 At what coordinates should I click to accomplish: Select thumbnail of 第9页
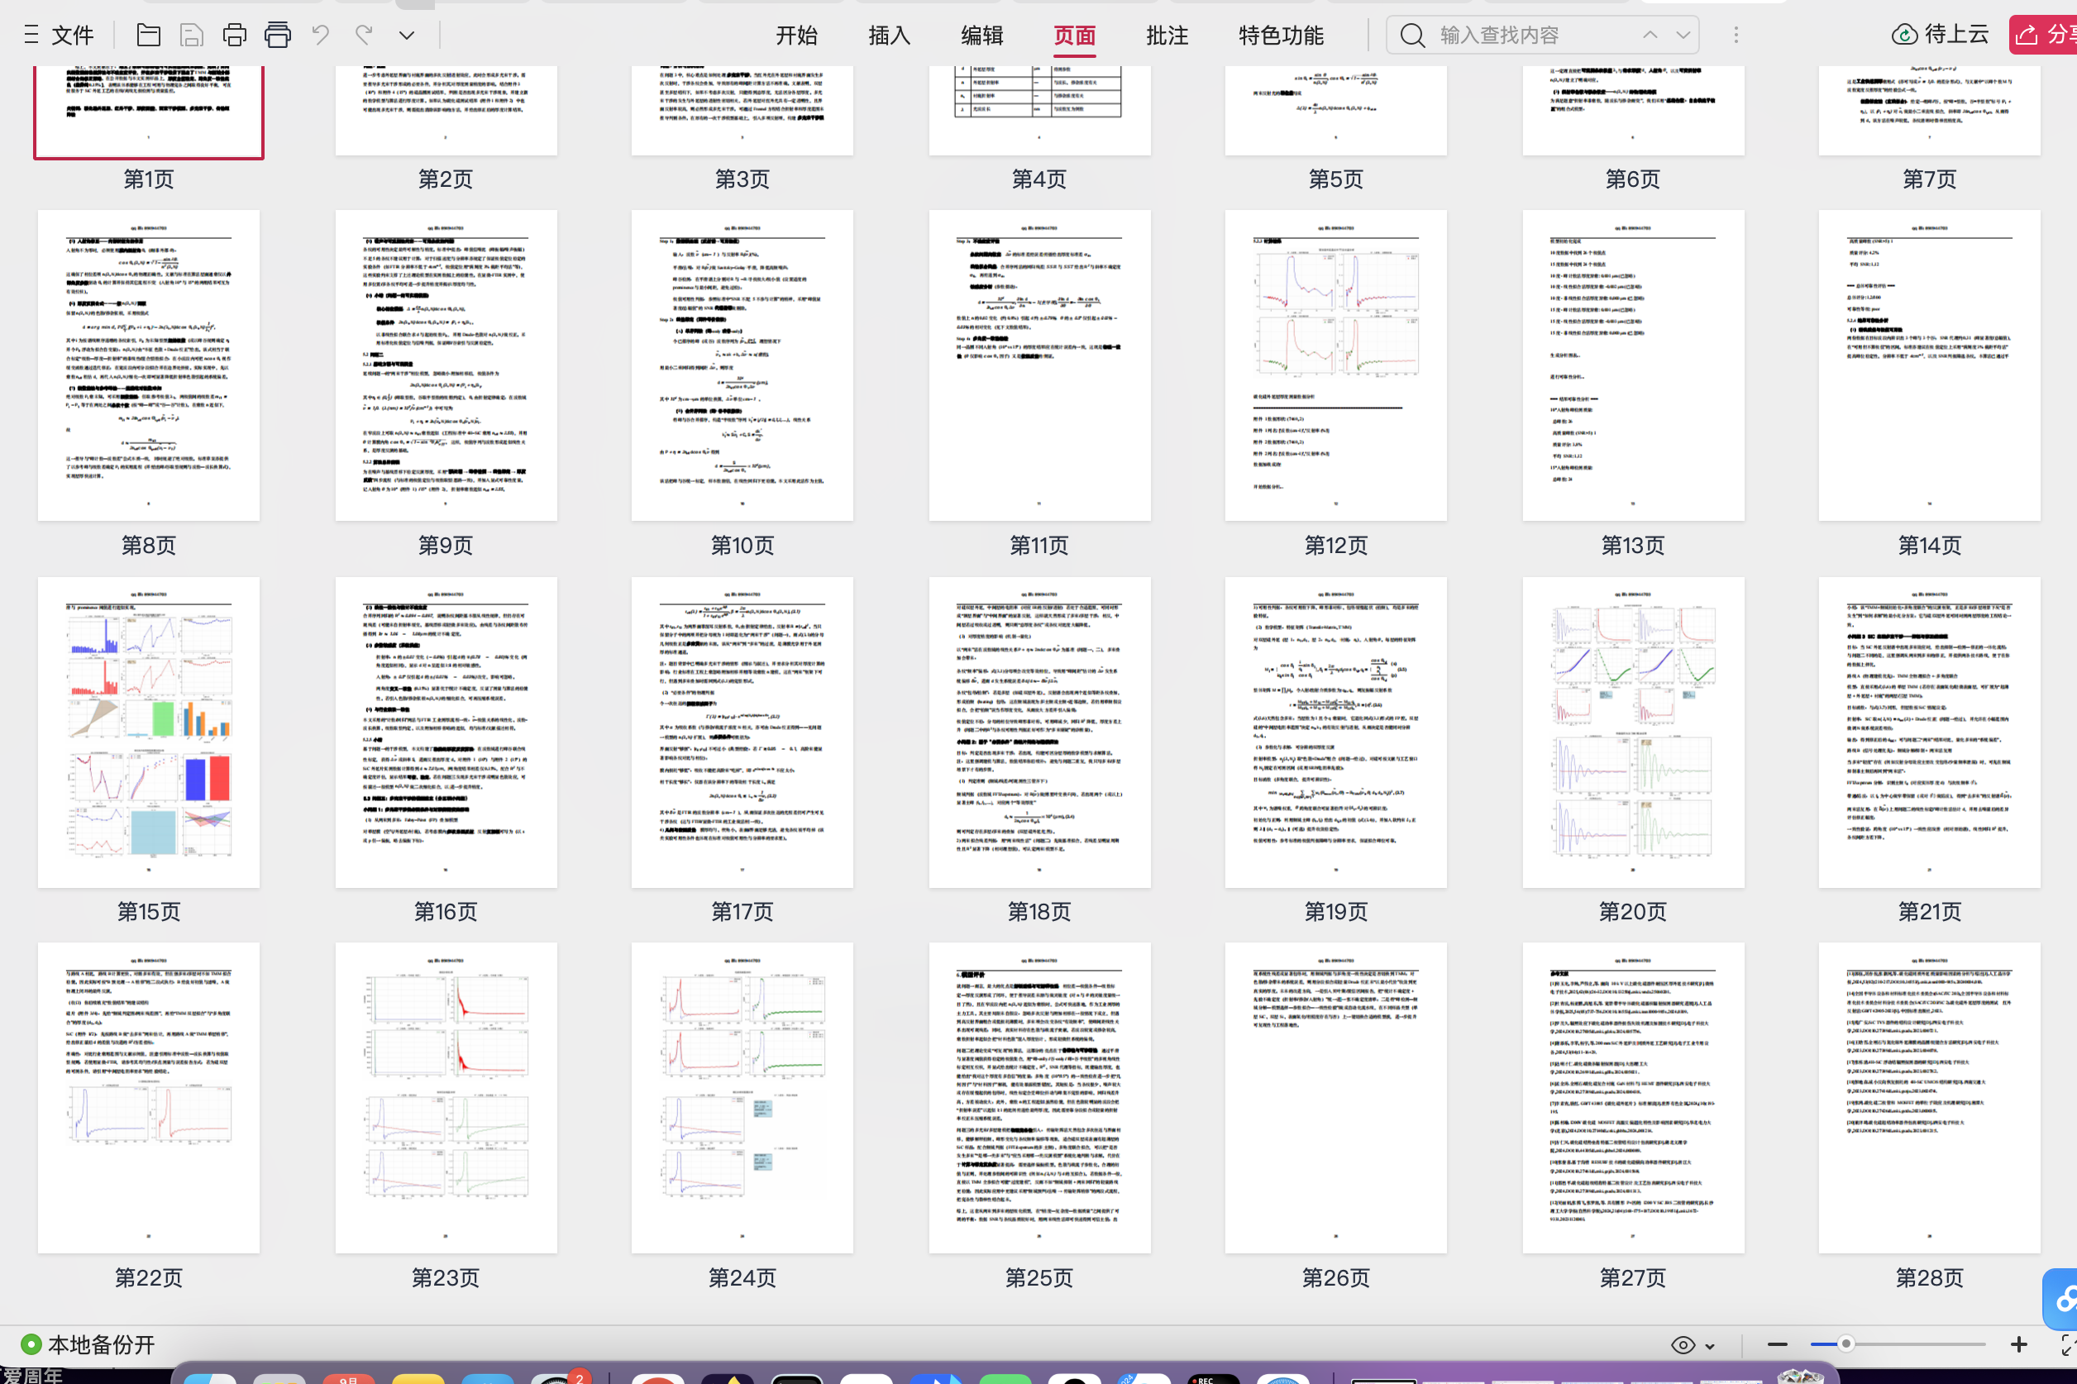[446, 365]
